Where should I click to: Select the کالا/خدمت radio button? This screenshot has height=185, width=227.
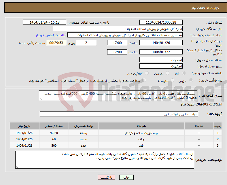(147, 73)
